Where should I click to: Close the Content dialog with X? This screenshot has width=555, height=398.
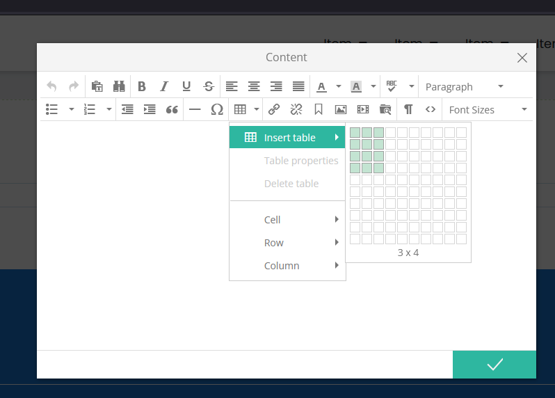[x=522, y=58]
